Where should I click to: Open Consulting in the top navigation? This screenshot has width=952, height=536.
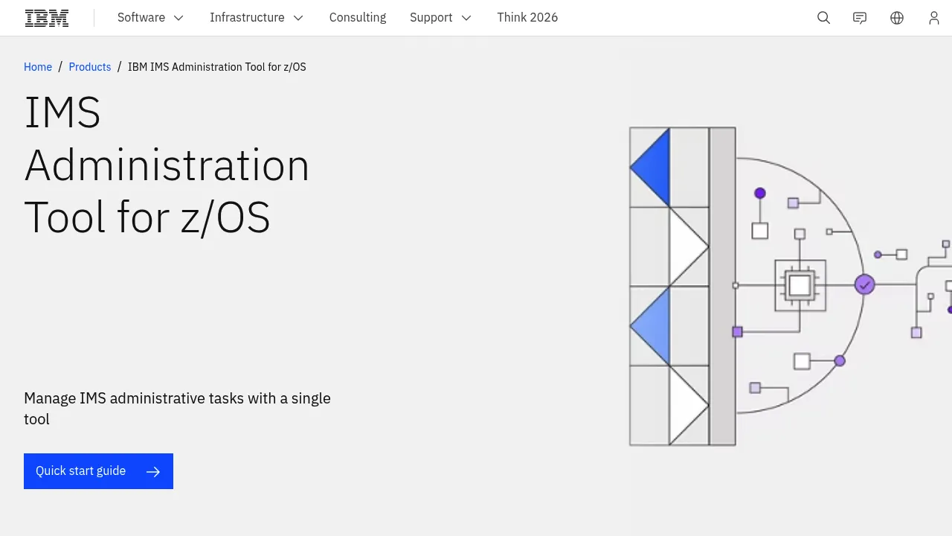(x=358, y=18)
